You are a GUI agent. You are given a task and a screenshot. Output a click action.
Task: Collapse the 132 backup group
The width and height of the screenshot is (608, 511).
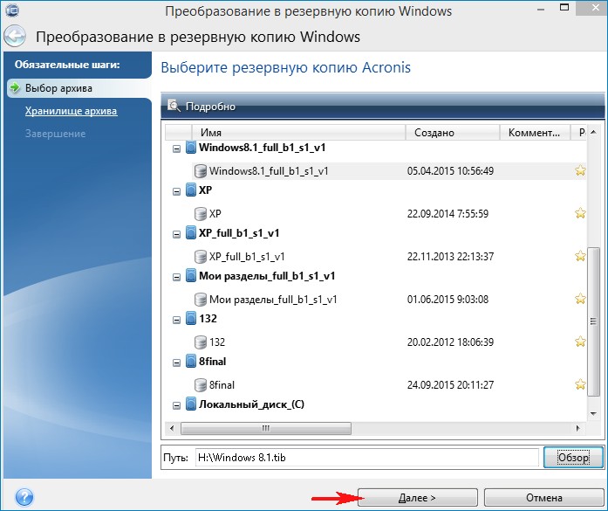[176, 320]
